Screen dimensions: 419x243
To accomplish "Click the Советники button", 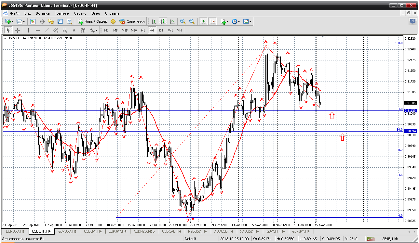I will (x=132, y=21).
